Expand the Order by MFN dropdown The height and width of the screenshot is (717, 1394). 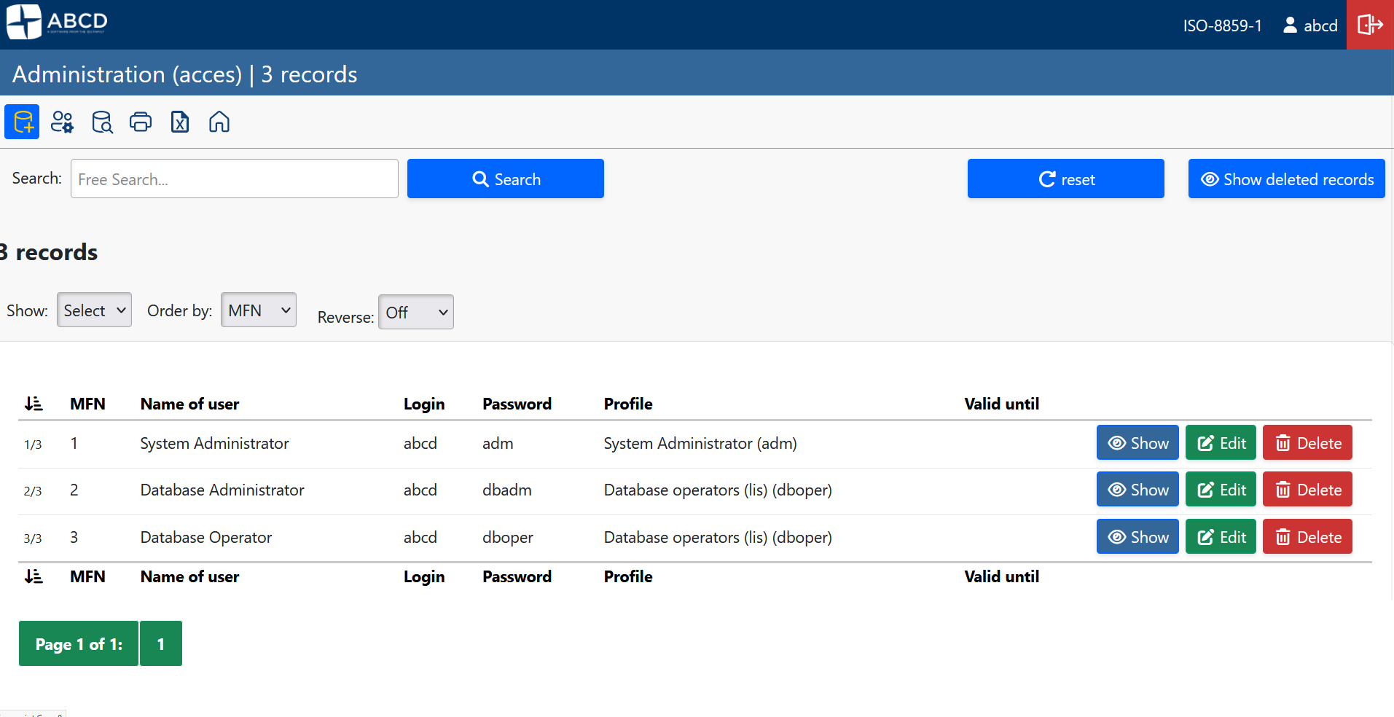tap(258, 310)
